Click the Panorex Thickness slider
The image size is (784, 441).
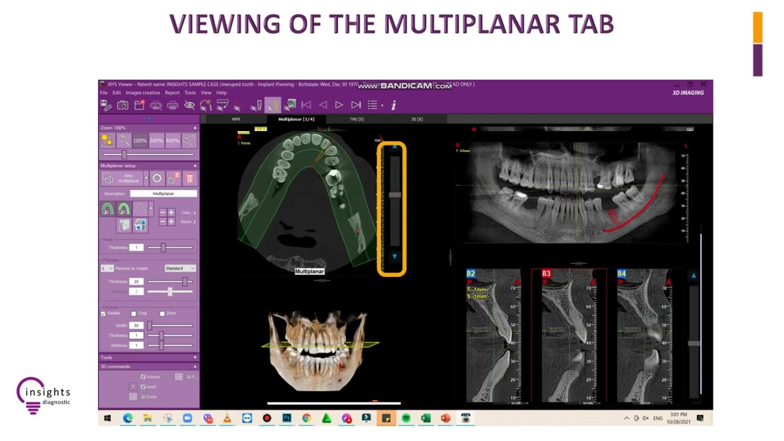tap(170, 281)
